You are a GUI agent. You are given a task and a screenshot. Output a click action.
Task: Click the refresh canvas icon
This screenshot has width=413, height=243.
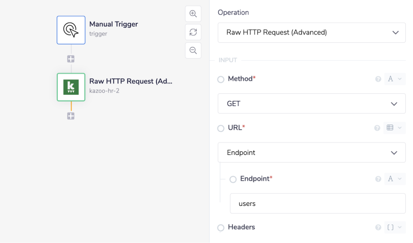pos(193,32)
